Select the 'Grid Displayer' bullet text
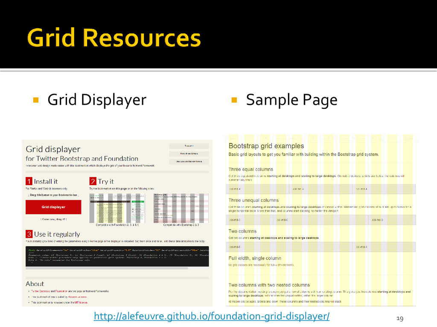 [x=97, y=100]
